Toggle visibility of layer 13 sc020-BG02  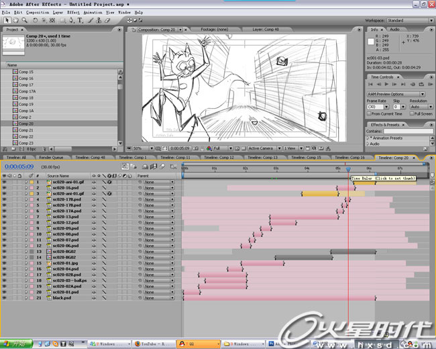[4, 252]
